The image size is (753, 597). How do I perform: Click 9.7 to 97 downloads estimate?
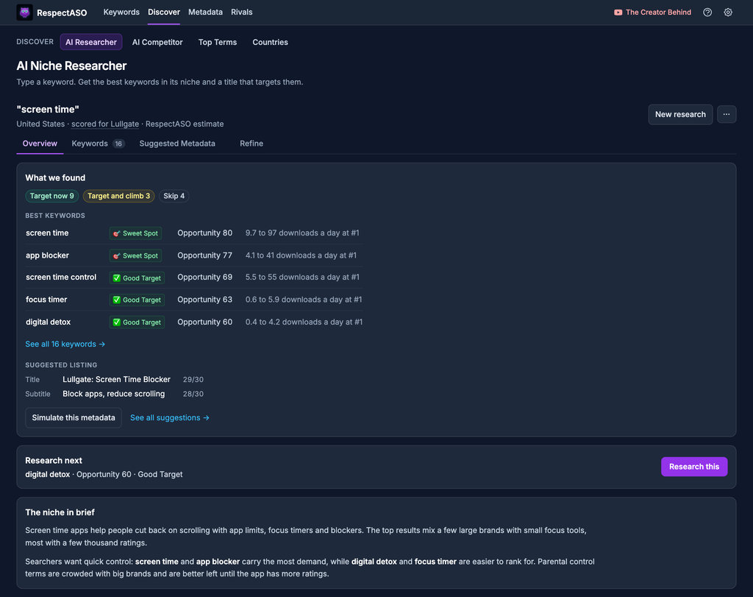302,233
